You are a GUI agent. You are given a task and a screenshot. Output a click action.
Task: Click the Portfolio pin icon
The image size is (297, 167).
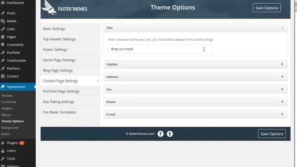[x=3, y=52]
